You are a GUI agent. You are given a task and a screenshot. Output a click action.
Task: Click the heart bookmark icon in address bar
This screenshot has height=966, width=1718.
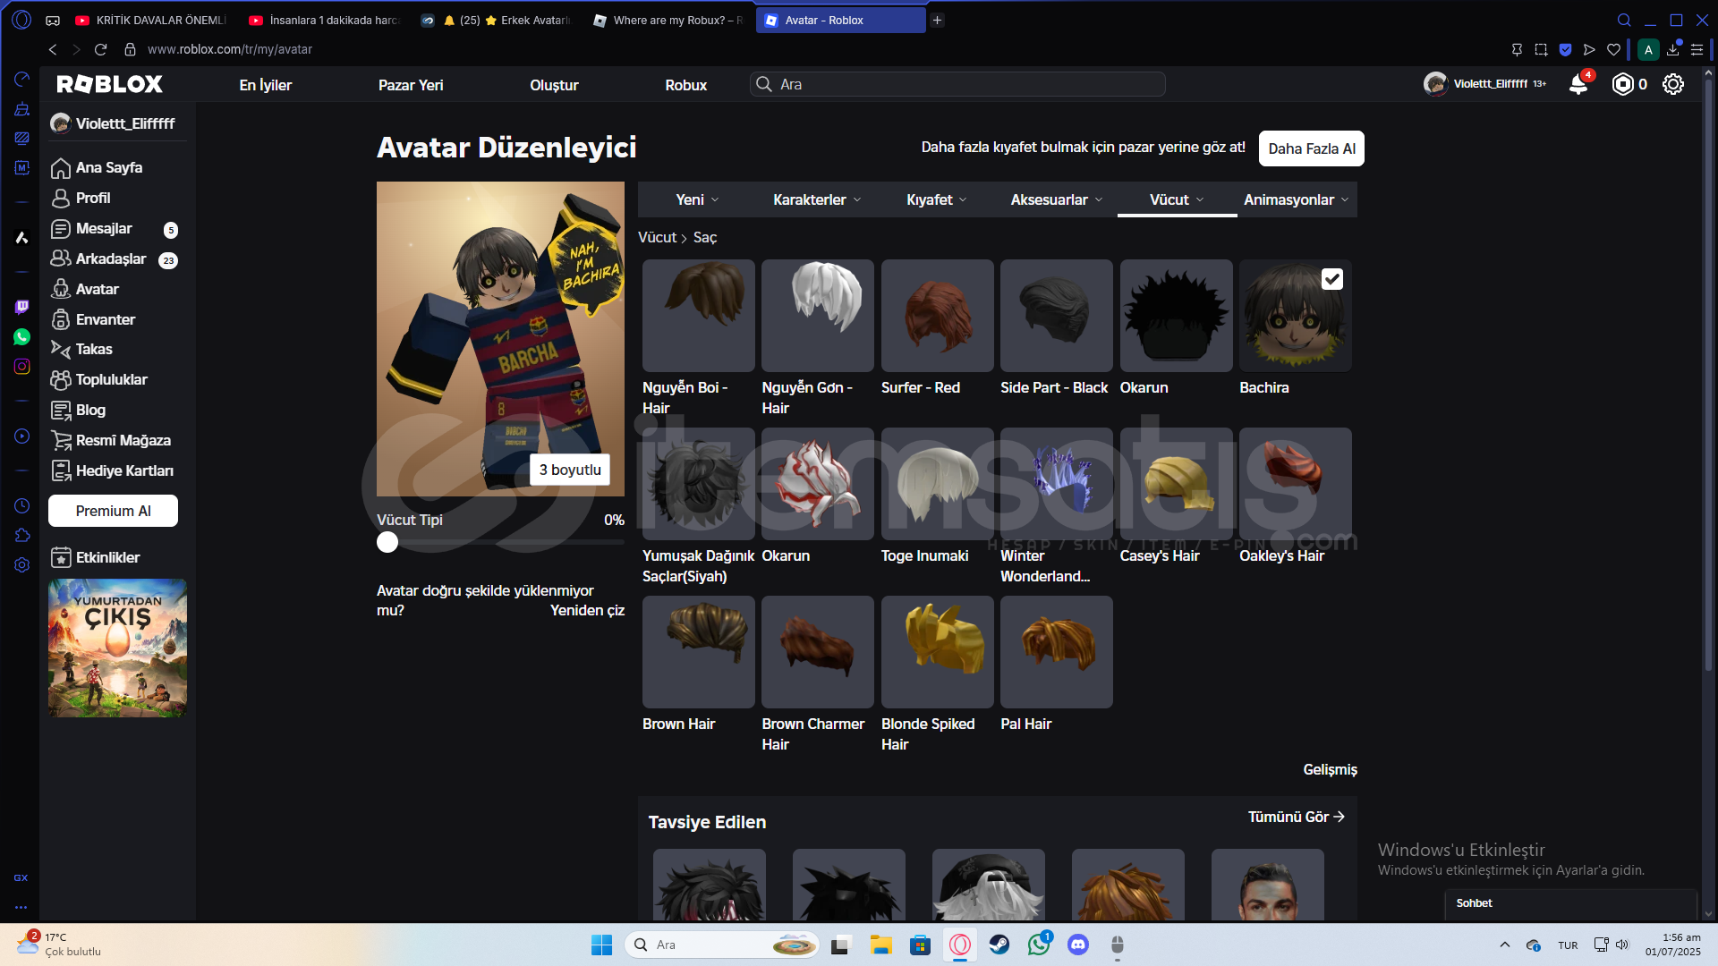coord(1613,49)
